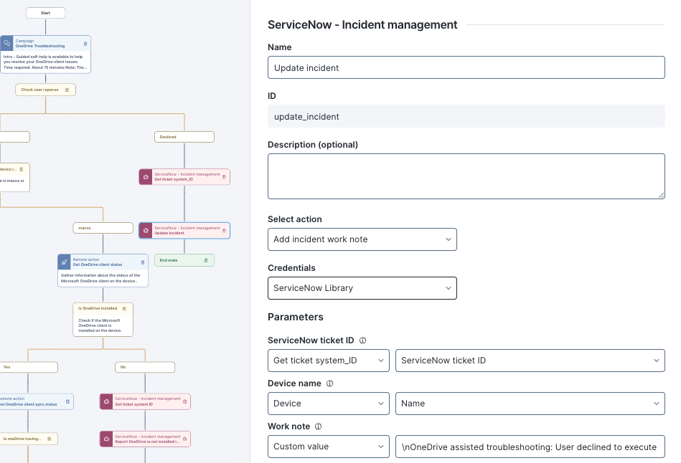This screenshot has height=463, width=681.
Task: Click trash icon on Get OneDrive client status
Action: pyautogui.click(x=142, y=262)
